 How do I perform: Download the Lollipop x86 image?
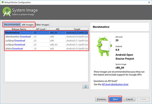[x=20, y=41]
